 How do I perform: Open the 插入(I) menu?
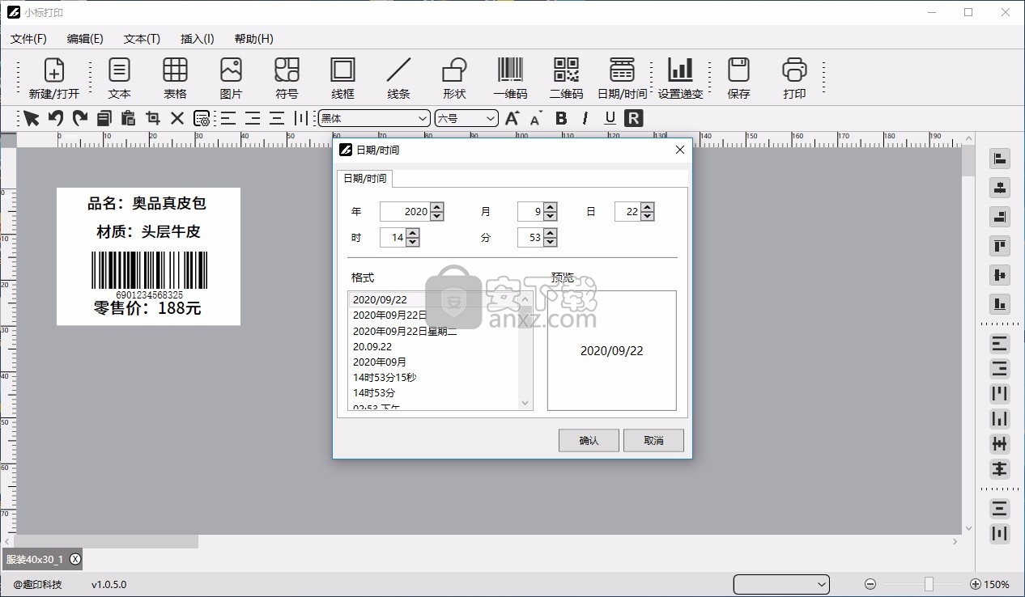click(x=198, y=39)
